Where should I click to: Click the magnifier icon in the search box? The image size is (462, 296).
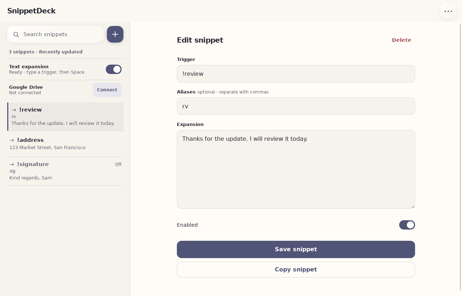coord(16,34)
